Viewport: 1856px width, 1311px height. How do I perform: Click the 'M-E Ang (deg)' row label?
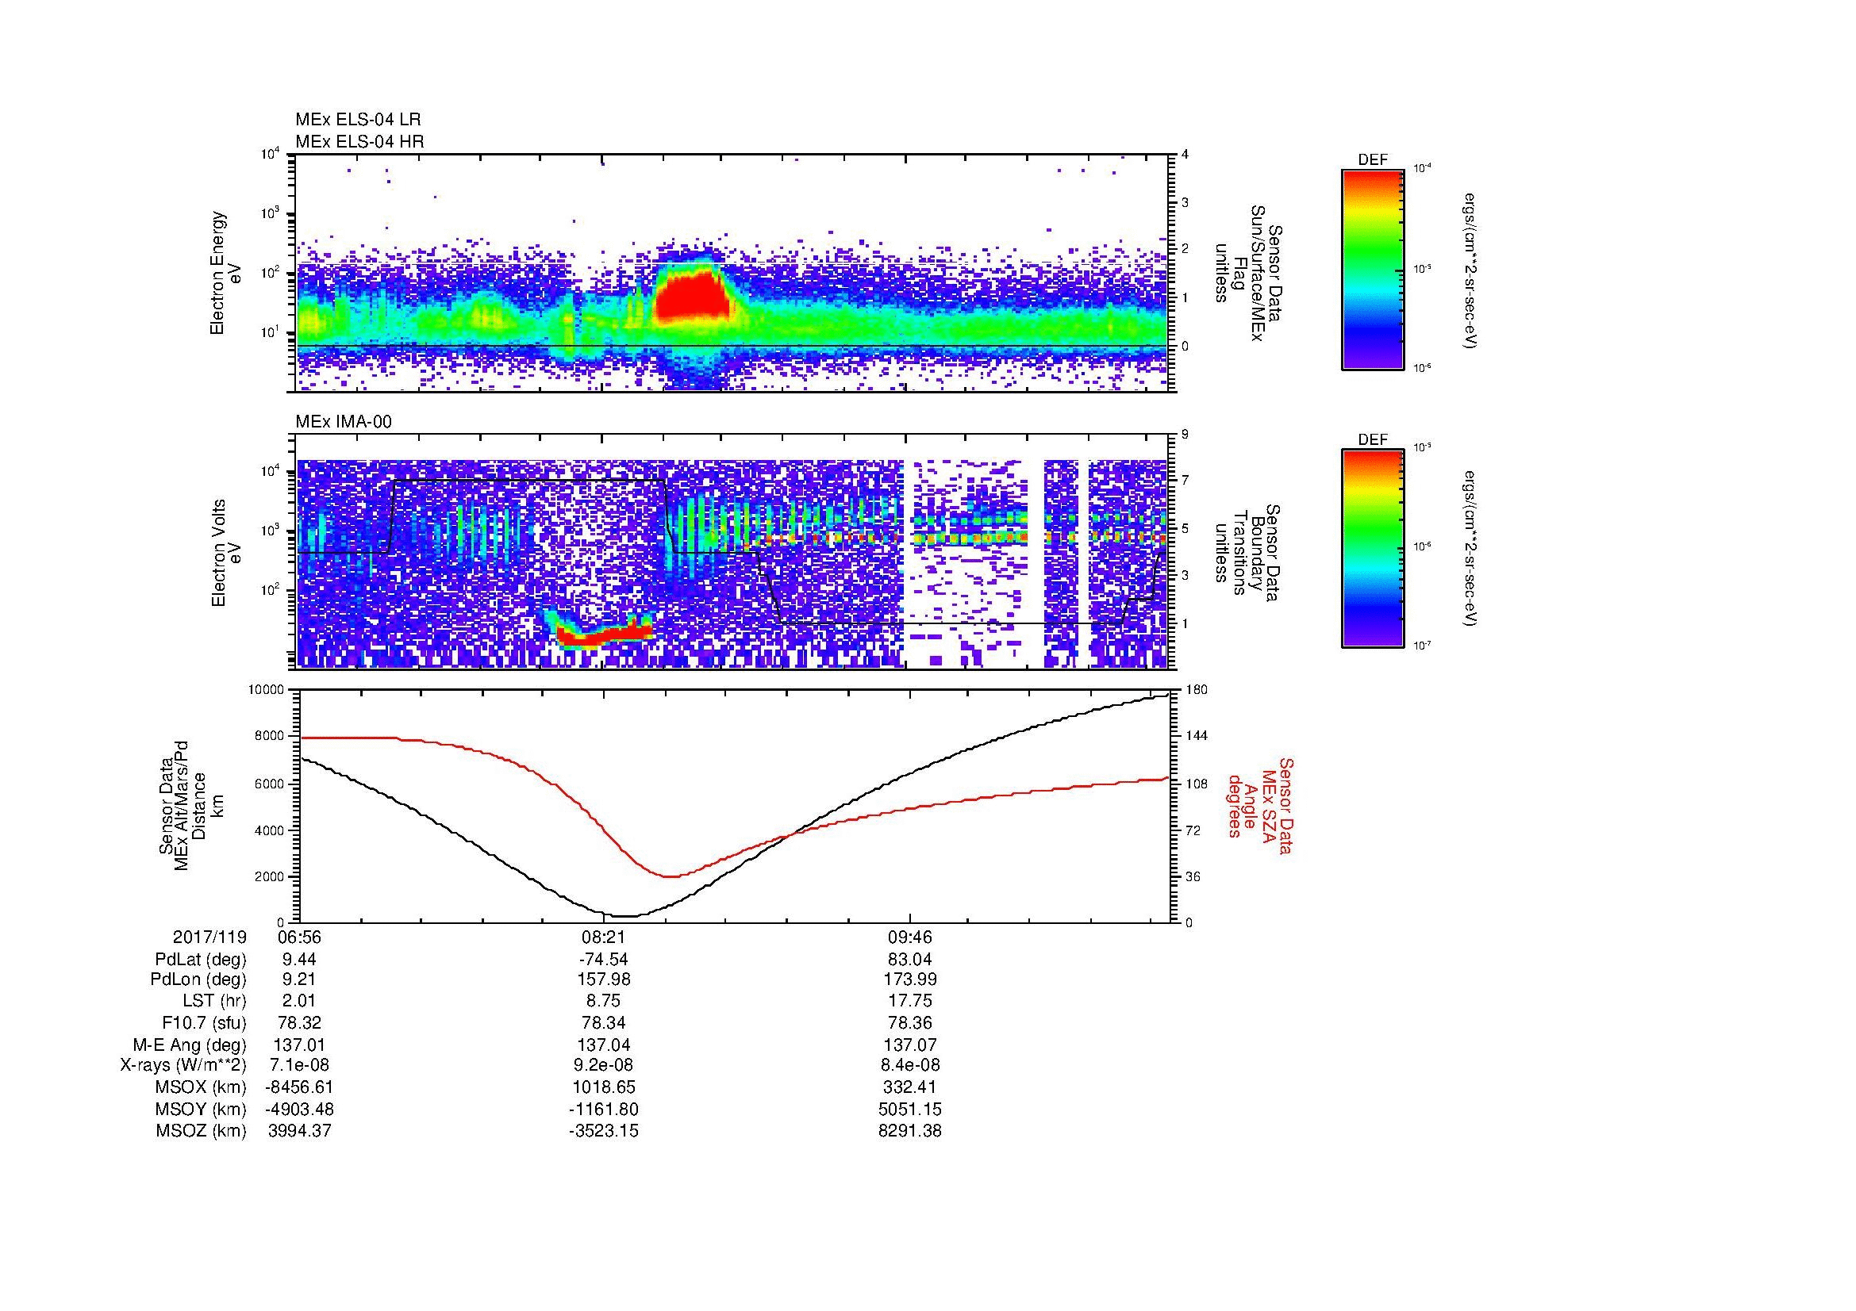(x=189, y=1045)
